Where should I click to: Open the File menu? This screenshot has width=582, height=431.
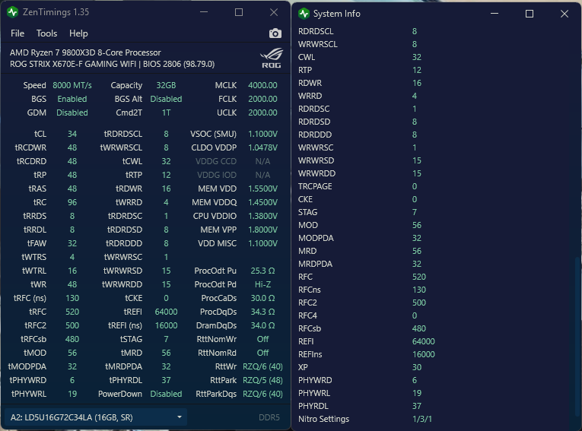click(x=17, y=33)
